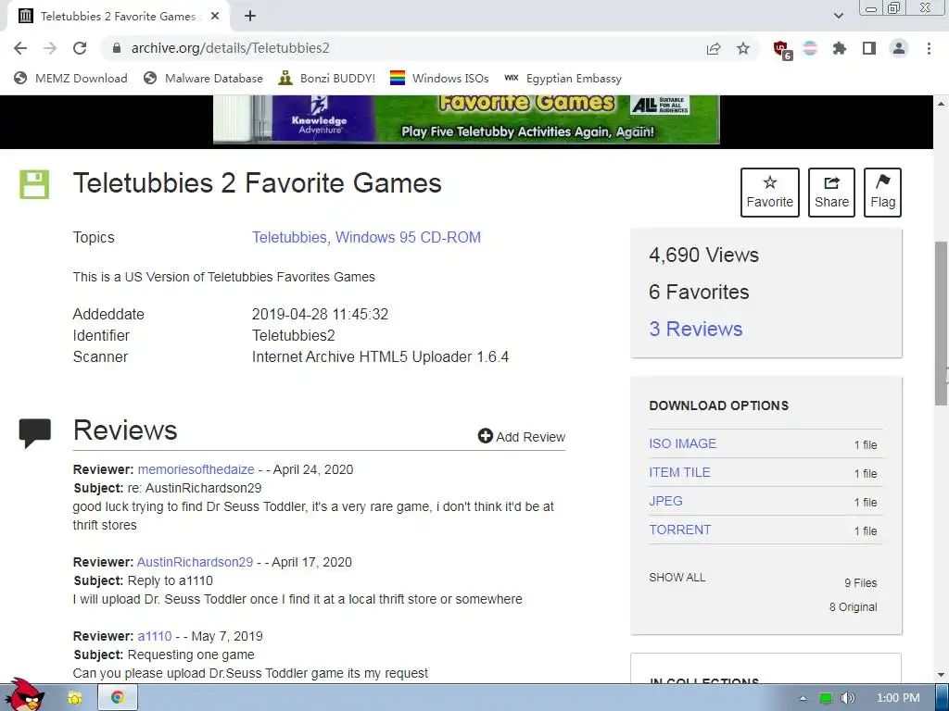
Task: Open the Teletubbies topic link
Action: 289,237
